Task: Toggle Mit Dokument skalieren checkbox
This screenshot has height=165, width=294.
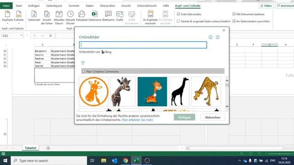Action: (234, 14)
